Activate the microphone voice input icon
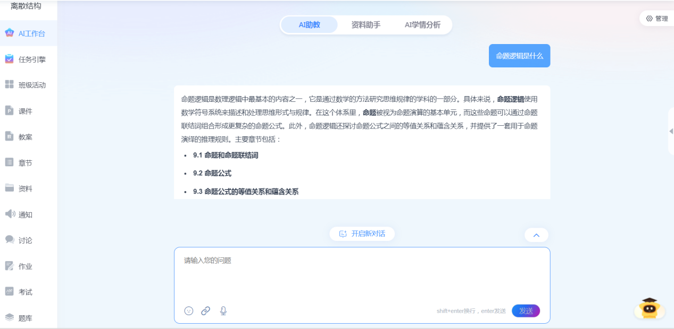 pyautogui.click(x=223, y=311)
